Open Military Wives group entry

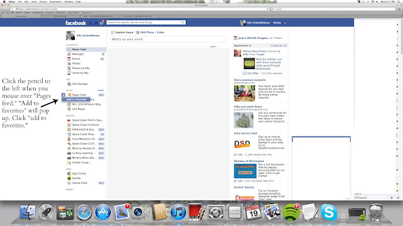[x=84, y=158]
